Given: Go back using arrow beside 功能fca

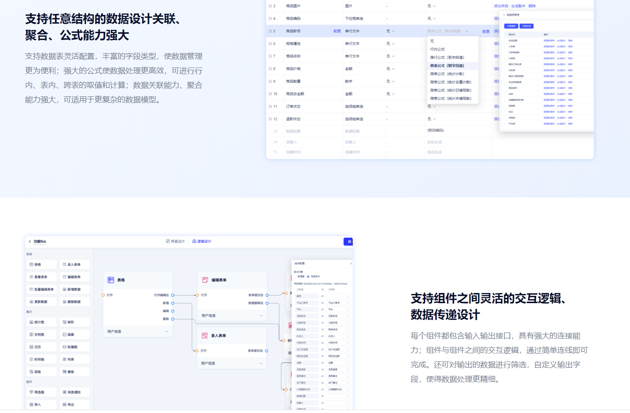Looking at the screenshot, I should click(30, 241).
